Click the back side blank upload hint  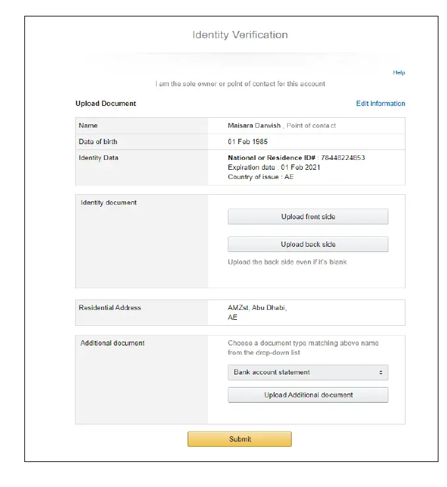click(287, 262)
